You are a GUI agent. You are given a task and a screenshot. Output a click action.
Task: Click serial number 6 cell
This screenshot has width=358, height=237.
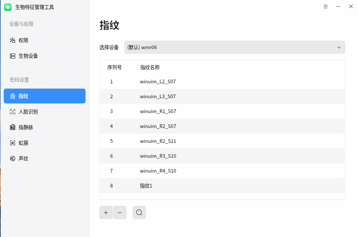111,156
